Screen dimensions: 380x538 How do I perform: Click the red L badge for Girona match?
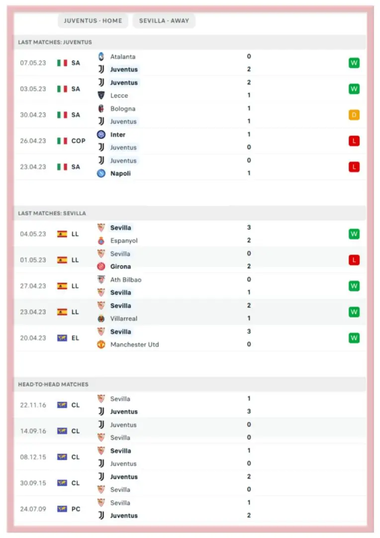click(x=354, y=260)
